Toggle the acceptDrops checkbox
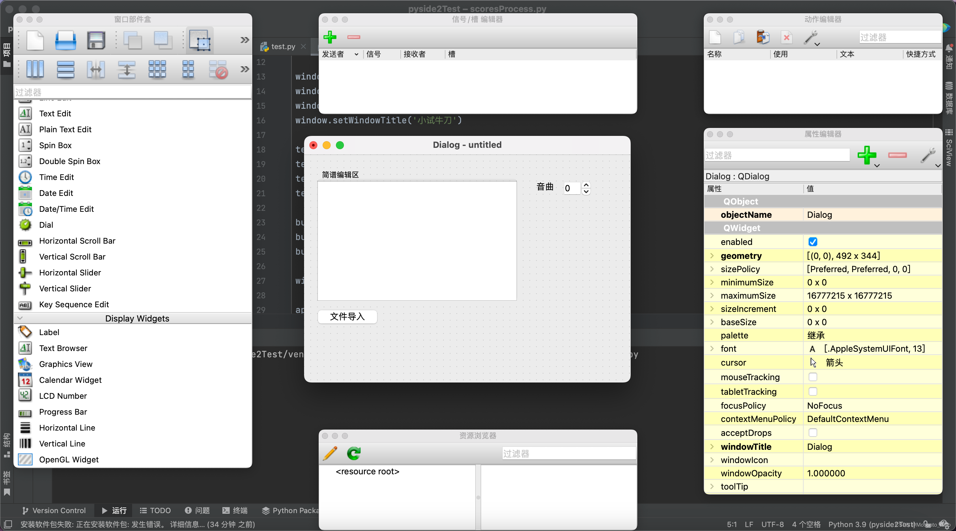The height and width of the screenshot is (531, 956). pyautogui.click(x=813, y=433)
